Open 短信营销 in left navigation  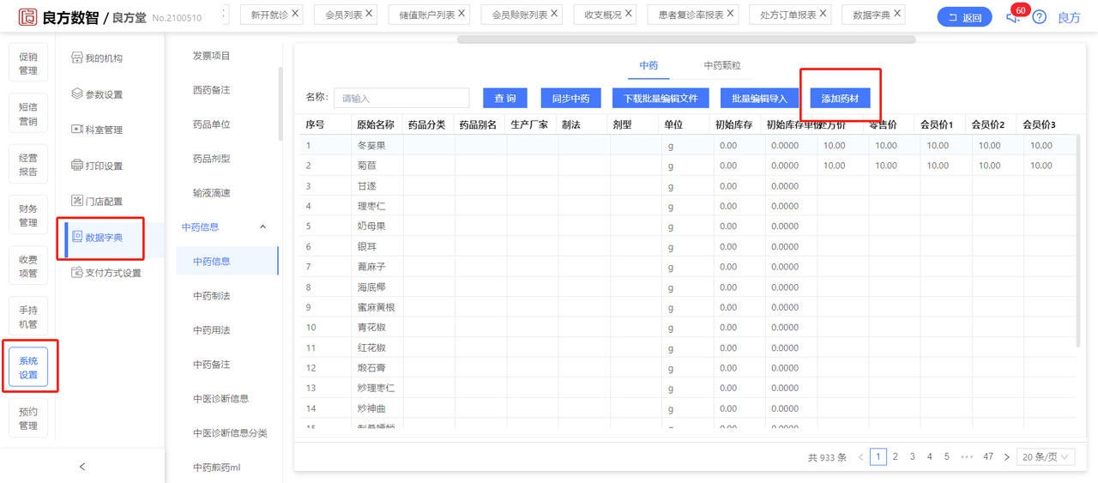[x=28, y=114]
